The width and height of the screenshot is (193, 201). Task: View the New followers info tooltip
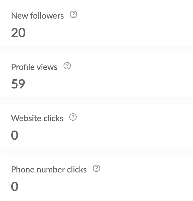[x=74, y=15]
